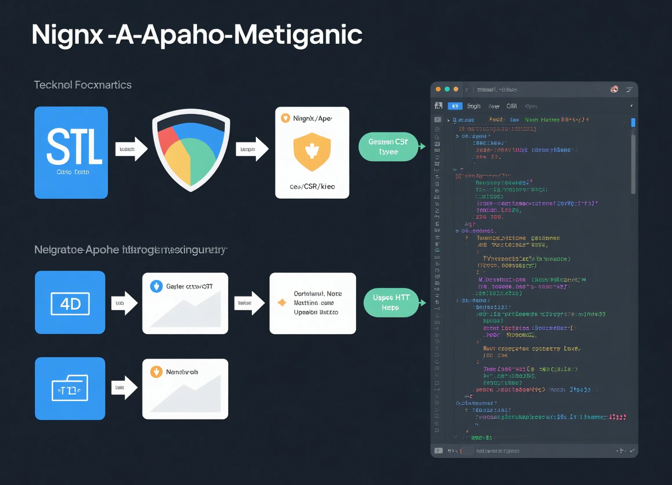Viewport: 672px width, 485px height.
Task: Click the green Uspet HTT button
Action: [x=391, y=303]
